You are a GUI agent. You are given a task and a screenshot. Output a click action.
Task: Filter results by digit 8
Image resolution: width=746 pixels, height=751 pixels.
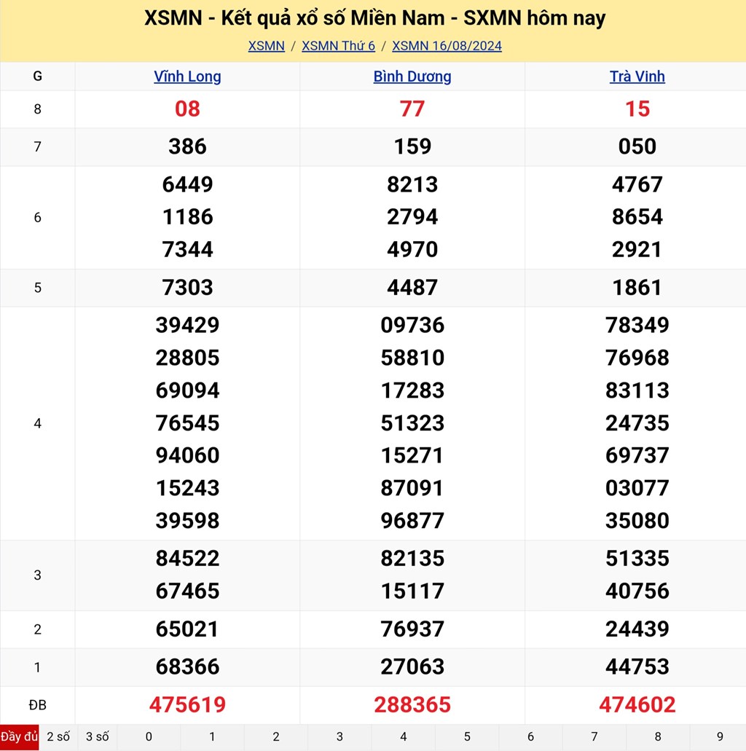coord(658,736)
